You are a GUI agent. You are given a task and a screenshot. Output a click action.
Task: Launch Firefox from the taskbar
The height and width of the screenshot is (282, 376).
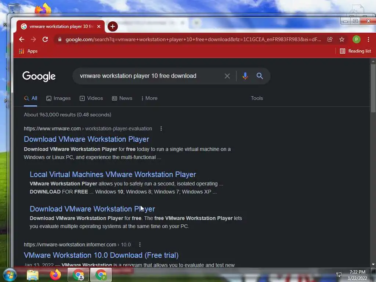pyautogui.click(x=55, y=275)
